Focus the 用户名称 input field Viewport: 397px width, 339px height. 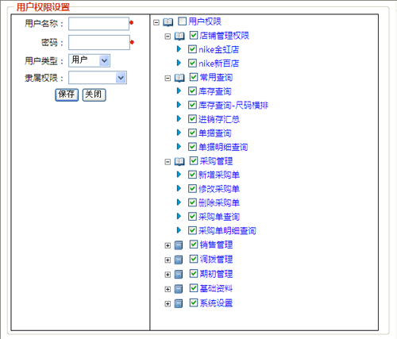coord(98,24)
